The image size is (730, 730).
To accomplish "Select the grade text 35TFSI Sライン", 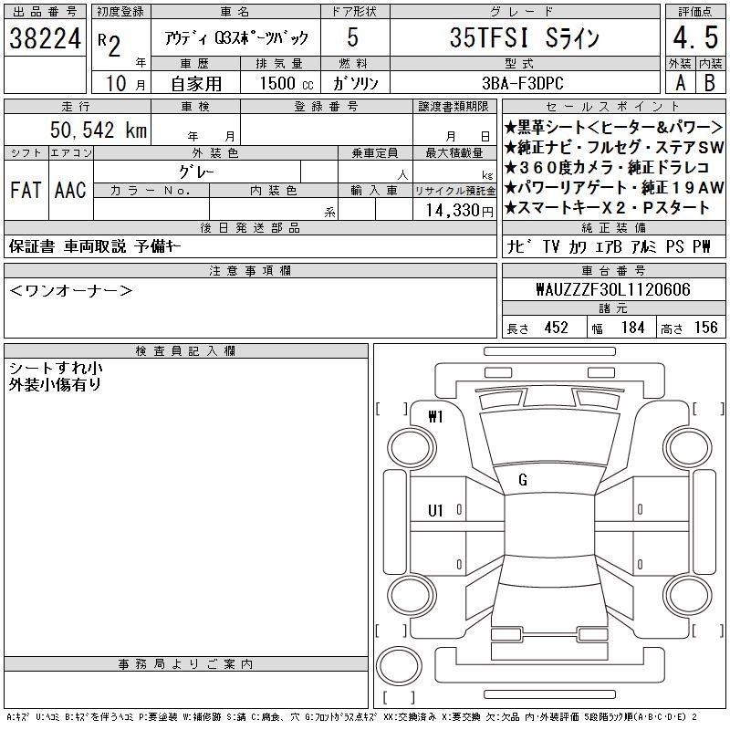I will click(x=525, y=38).
